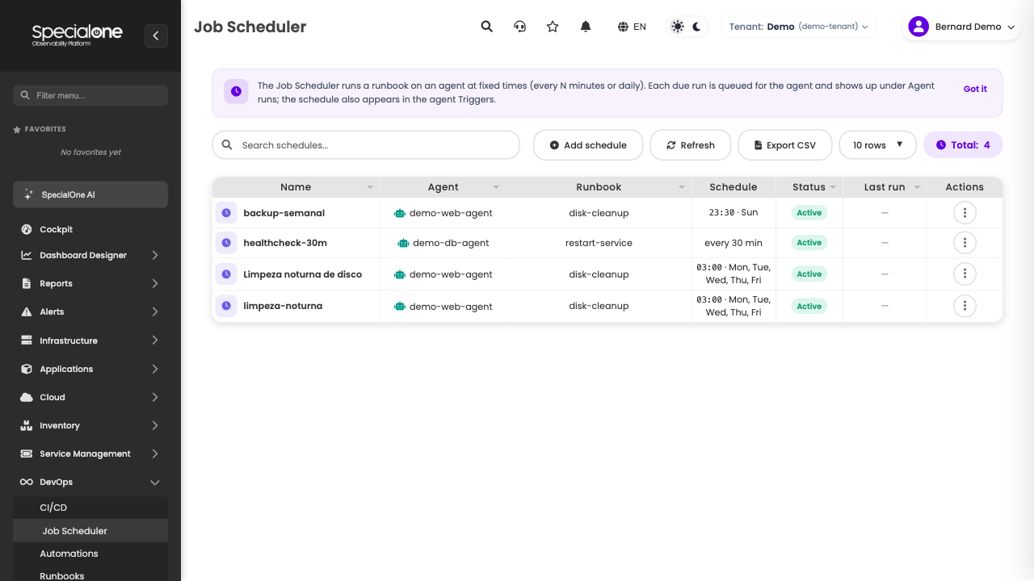This screenshot has height=581, width=1034.
Task: Click the Alerts warning triangle icon
Action: (x=27, y=311)
